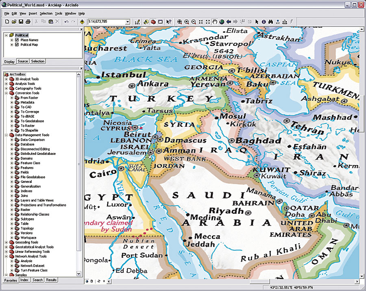The image size is (366, 291).
Task: Select the Identify tool
Action: click(264, 22)
